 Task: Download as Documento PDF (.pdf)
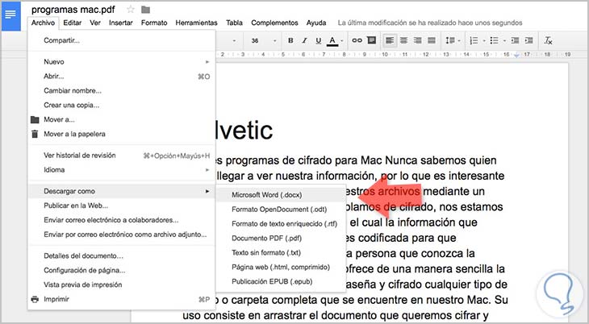tap(281, 238)
